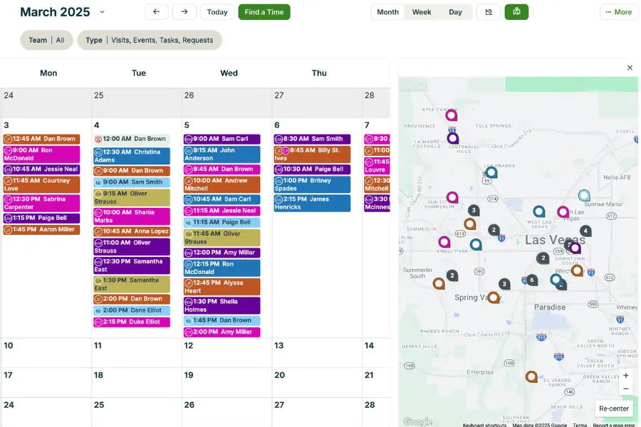
Task: Open the 12:45 AM Dan Brown visit
Action: click(42, 139)
